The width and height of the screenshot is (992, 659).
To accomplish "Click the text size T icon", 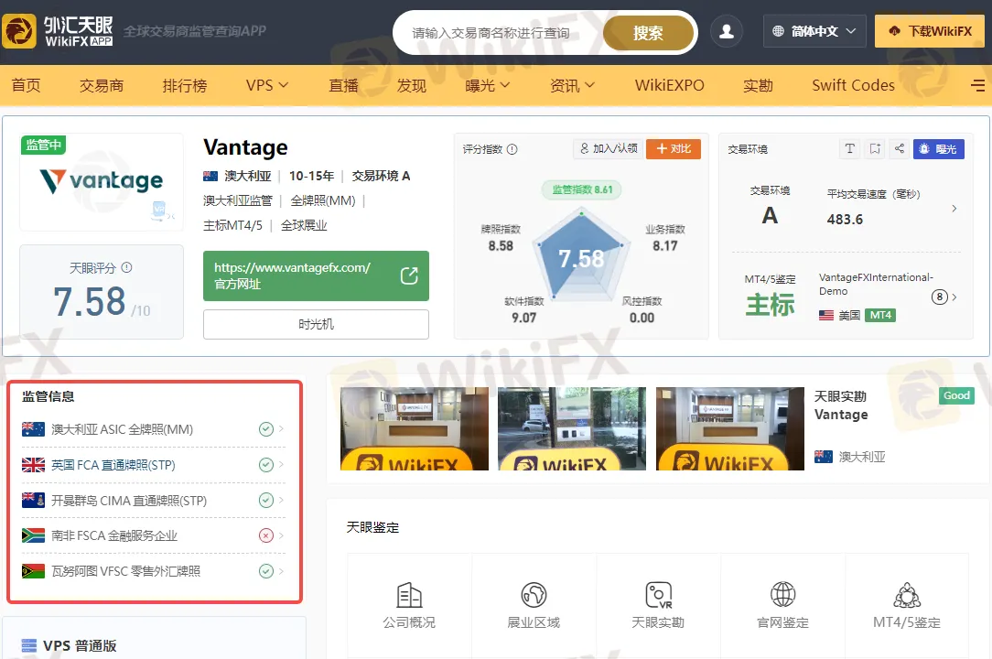I will pyautogui.click(x=849, y=149).
